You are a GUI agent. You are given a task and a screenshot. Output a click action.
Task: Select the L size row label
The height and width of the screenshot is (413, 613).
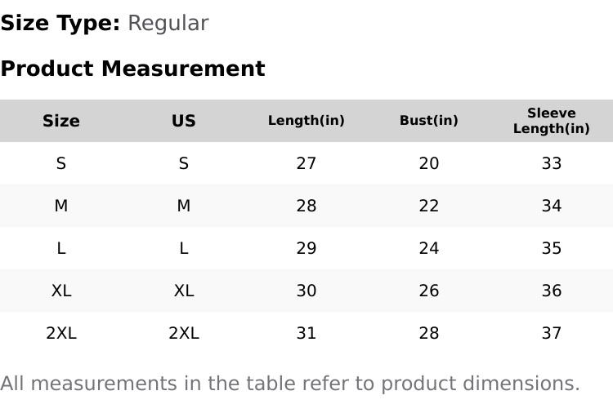(x=61, y=248)
